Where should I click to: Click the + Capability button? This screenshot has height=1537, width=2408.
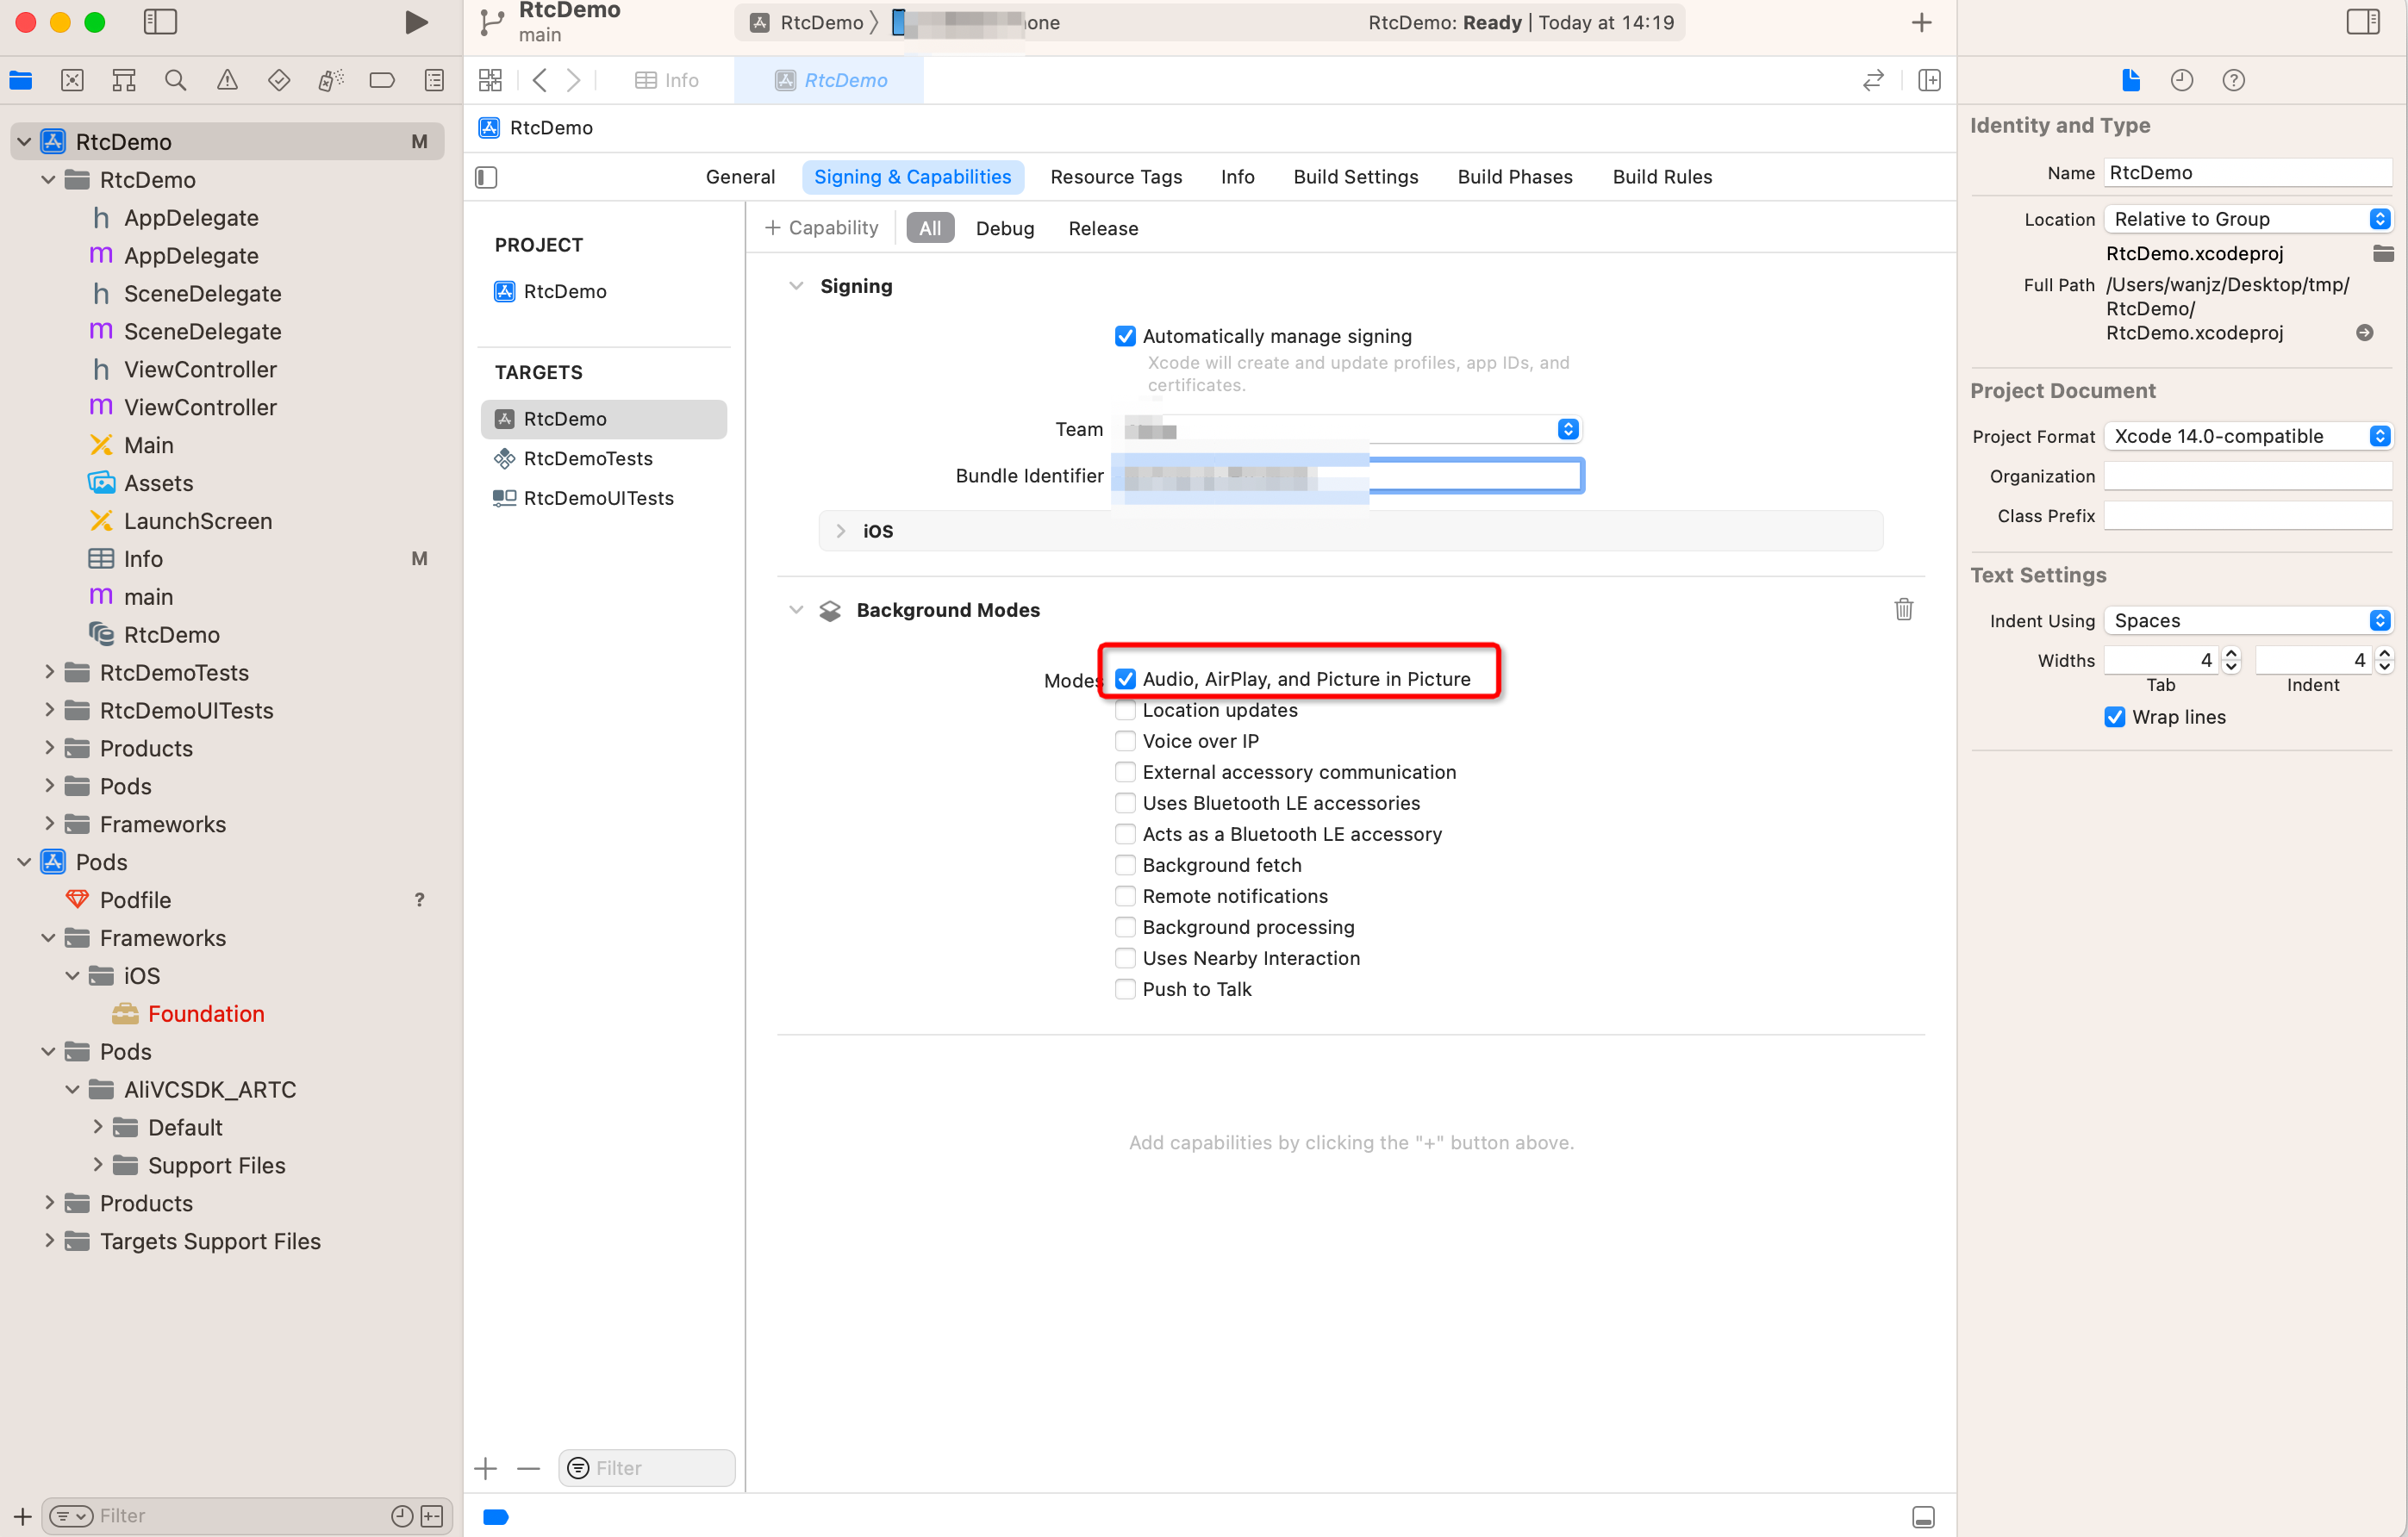(821, 227)
